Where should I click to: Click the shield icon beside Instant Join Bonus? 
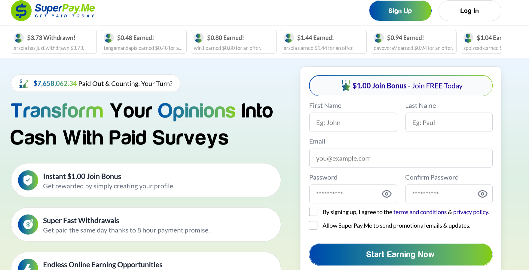pyautogui.click(x=28, y=180)
